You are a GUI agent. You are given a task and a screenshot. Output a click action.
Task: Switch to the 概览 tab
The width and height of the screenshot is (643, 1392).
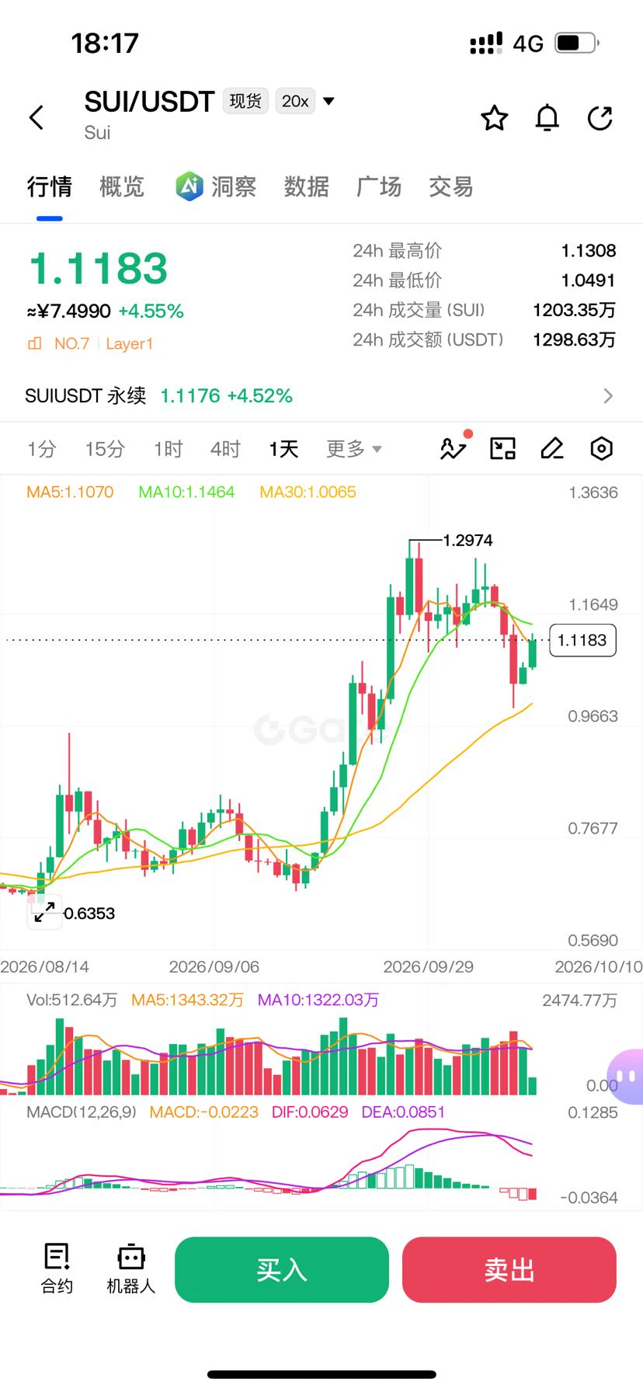click(122, 186)
